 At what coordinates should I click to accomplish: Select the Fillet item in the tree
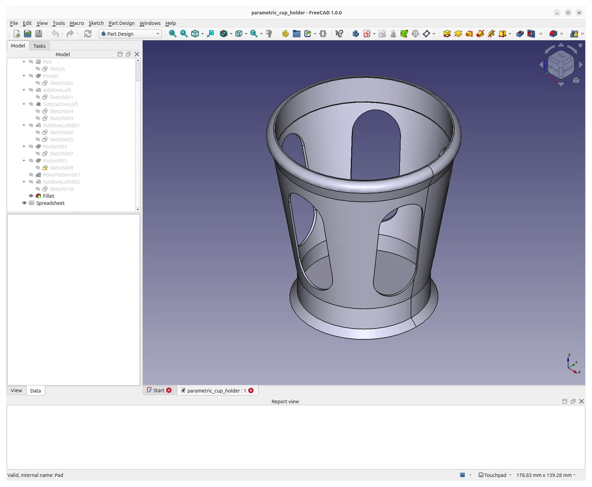[48, 196]
